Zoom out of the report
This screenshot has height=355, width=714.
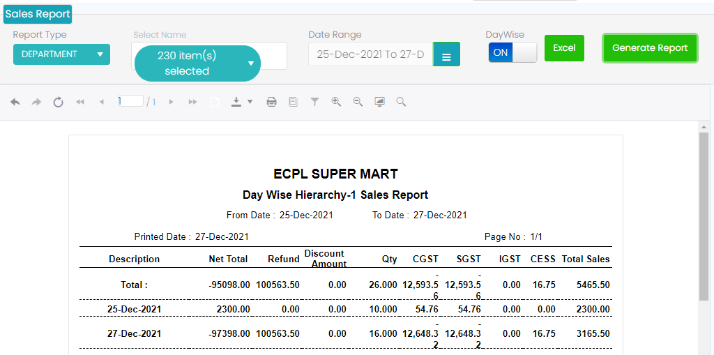pyautogui.click(x=358, y=102)
